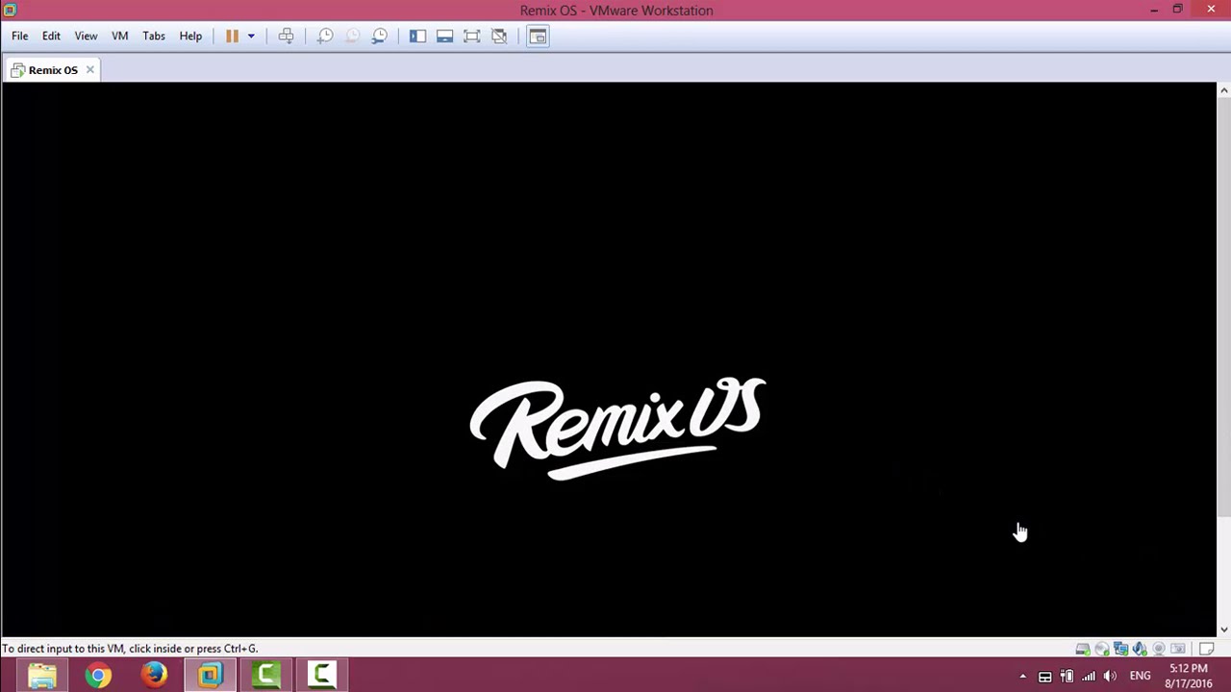Viewport: 1231px width, 692px height.
Task: Open the second Camtasia recorder taskbar icon
Action: (x=321, y=676)
